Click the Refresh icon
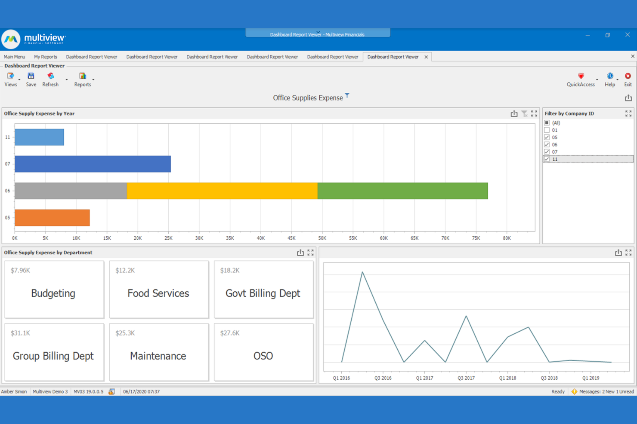This screenshot has width=637, height=424. coord(51,76)
